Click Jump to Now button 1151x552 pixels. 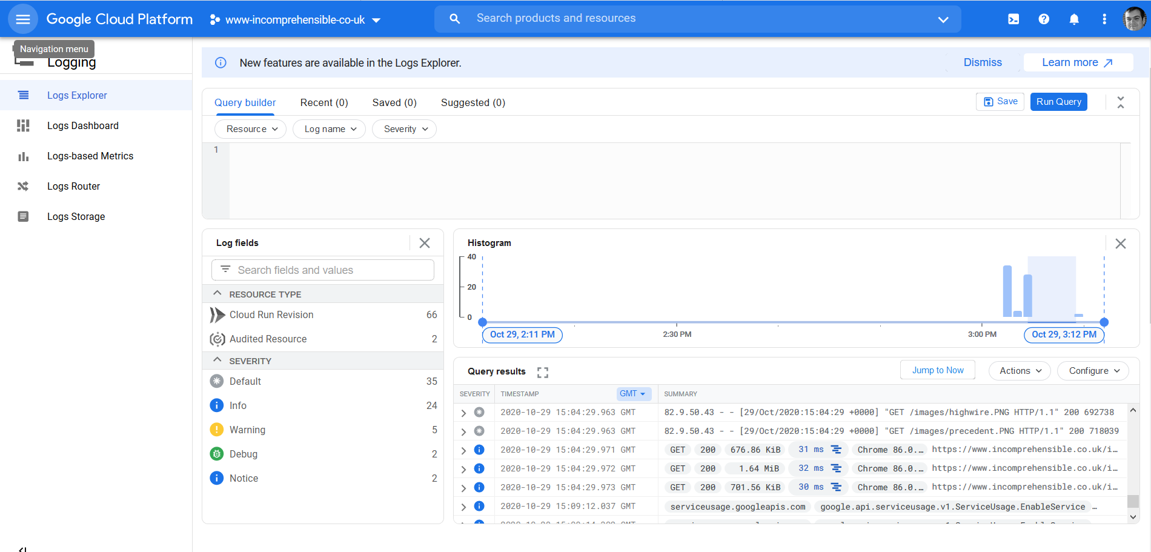pos(938,370)
